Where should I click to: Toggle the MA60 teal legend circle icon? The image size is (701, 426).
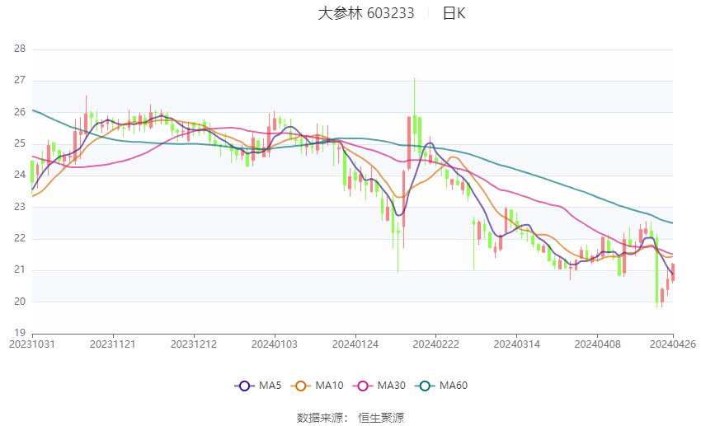425,386
